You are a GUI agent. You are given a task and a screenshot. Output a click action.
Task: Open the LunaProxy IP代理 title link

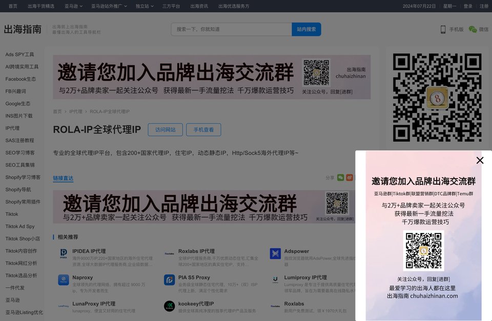(x=94, y=304)
